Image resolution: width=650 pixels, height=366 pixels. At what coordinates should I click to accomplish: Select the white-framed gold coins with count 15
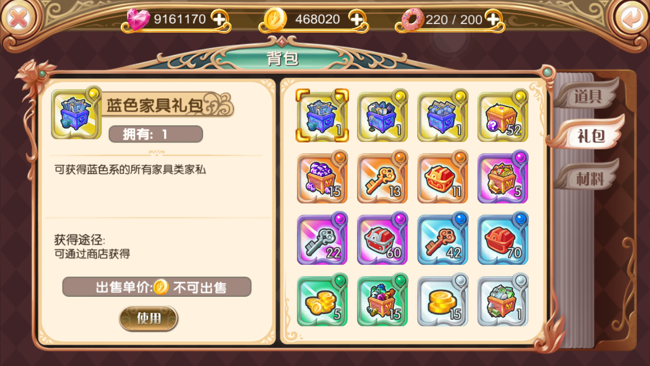click(x=442, y=300)
